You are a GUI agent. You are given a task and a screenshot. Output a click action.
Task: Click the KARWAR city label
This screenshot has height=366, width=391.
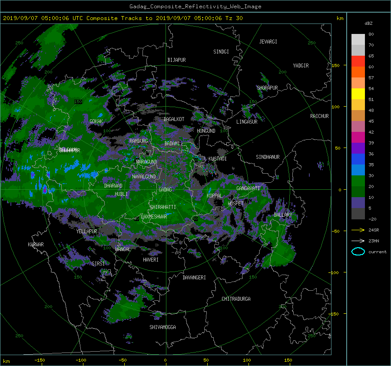click(x=36, y=245)
